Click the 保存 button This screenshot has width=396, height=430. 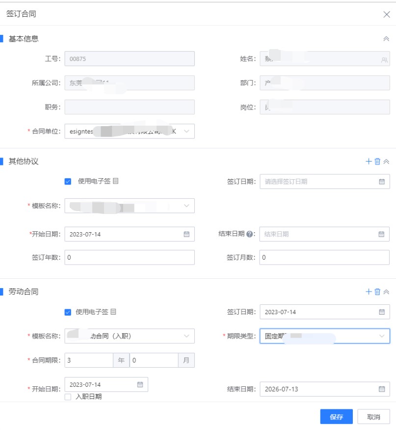pyautogui.click(x=336, y=416)
